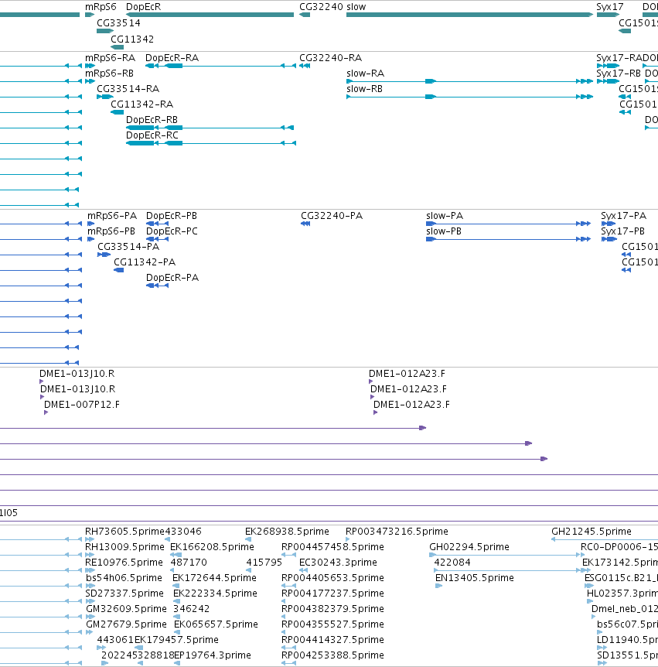Viewport: 658px width, 667px height.
Task: Click the DopEcR-RB transcript label
Action: pos(152,120)
